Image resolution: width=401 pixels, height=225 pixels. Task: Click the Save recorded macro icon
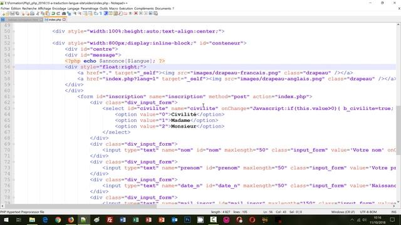(155, 14)
